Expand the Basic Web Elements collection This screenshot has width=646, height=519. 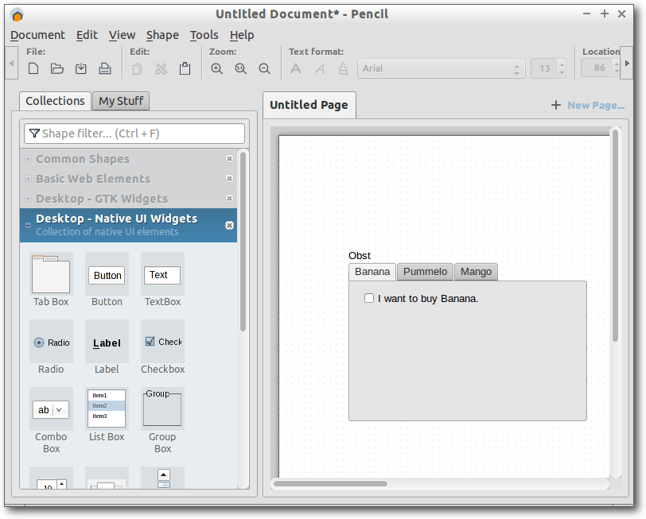click(x=92, y=179)
